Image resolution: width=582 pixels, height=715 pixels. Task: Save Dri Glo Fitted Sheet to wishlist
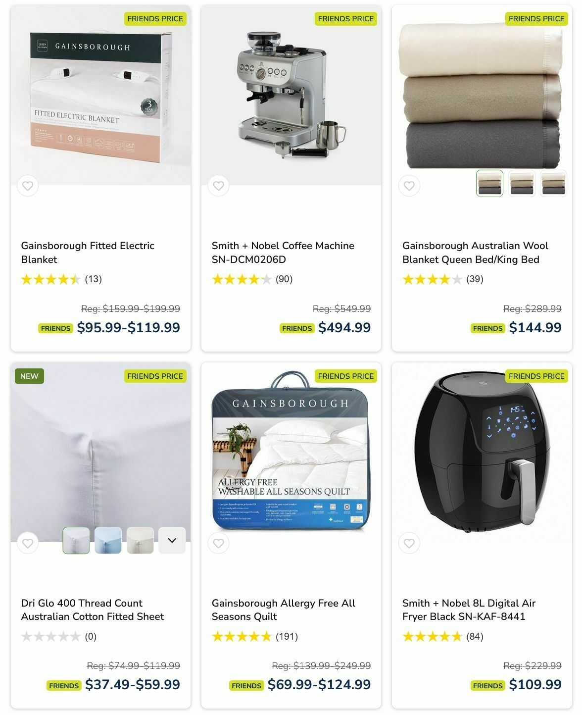(x=28, y=543)
